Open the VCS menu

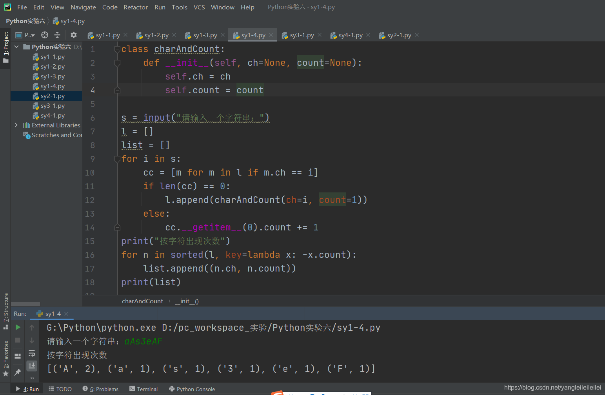[199, 7]
